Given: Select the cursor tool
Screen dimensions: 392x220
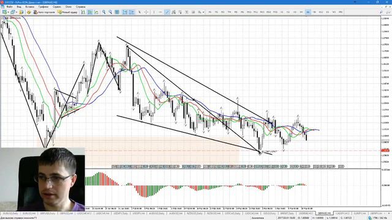Looking at the screenshot, I should click(x=140, y=12).
